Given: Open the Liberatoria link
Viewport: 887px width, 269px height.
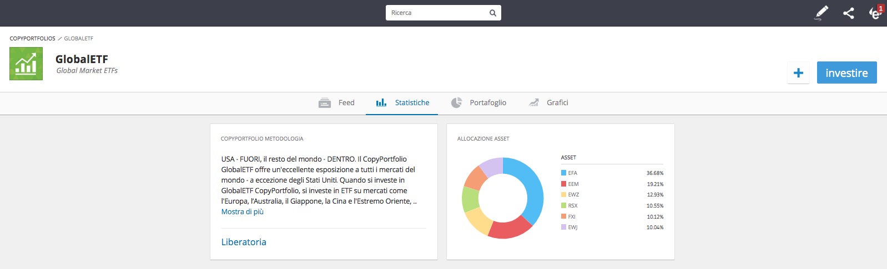Looking at the screenshot, I should [x=244, y=242].
